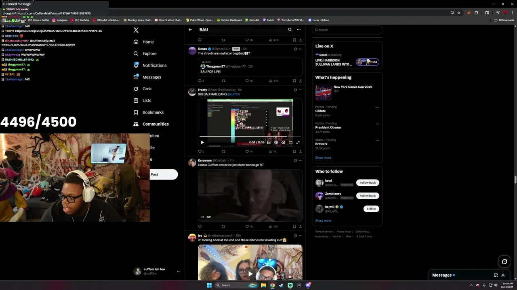
Task: Open more options on Denzo's post
Action: pos(301,49)
